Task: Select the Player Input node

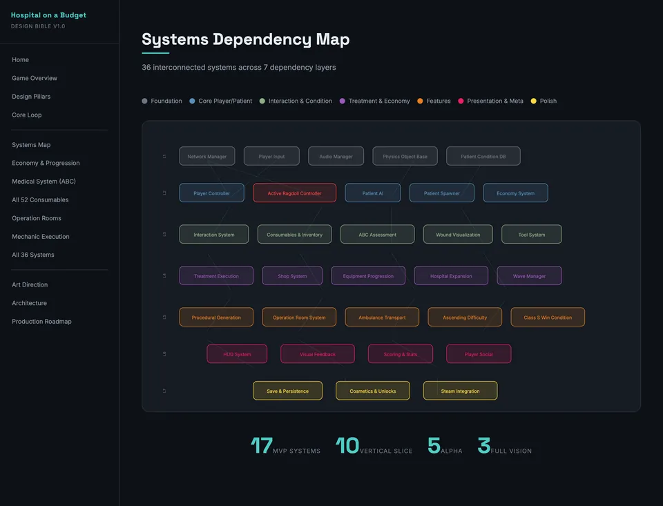Action: click(x=271, y=157)
